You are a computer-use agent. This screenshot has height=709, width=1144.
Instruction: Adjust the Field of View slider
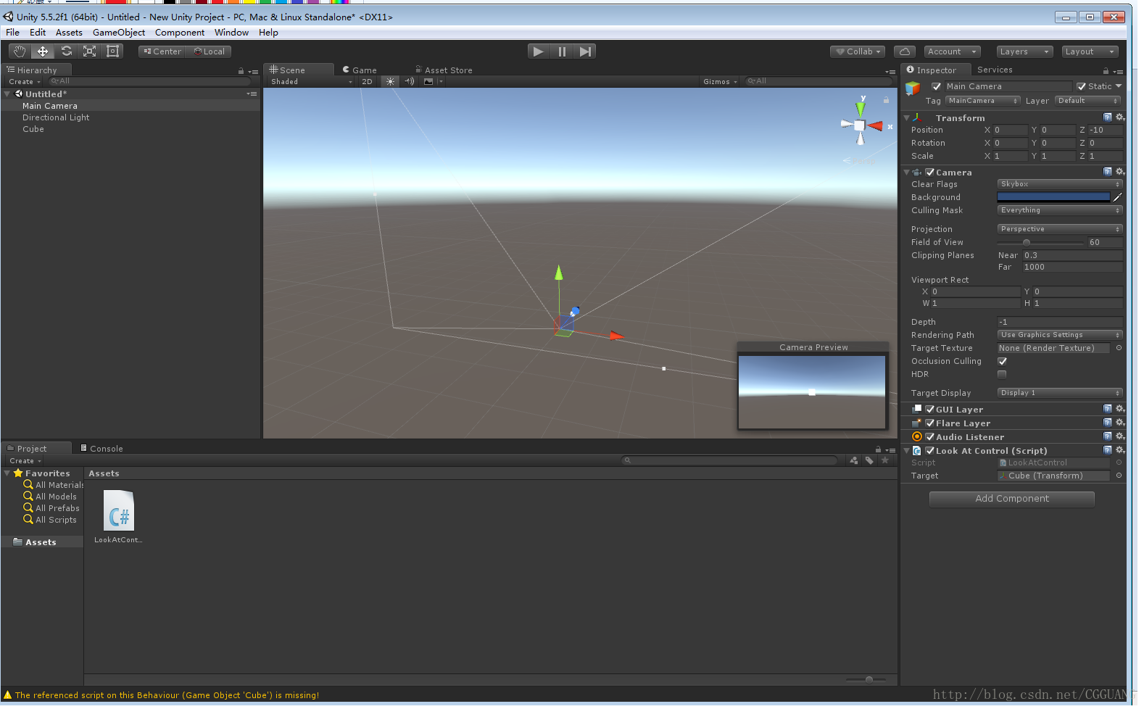pos(1040,242)
